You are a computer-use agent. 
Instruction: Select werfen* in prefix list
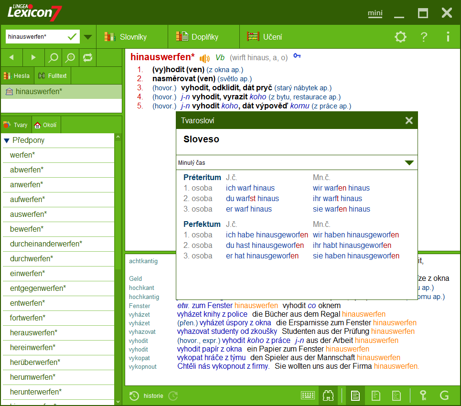click(58, 155)
